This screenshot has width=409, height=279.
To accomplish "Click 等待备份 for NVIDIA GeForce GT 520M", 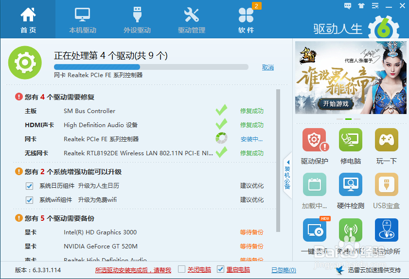I will tap(252, 246).
